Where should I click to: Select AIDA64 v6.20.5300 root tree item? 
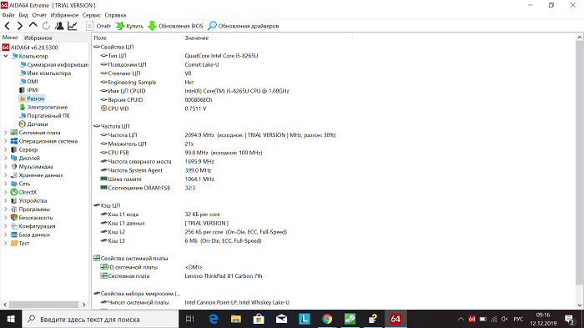point(30,48)
